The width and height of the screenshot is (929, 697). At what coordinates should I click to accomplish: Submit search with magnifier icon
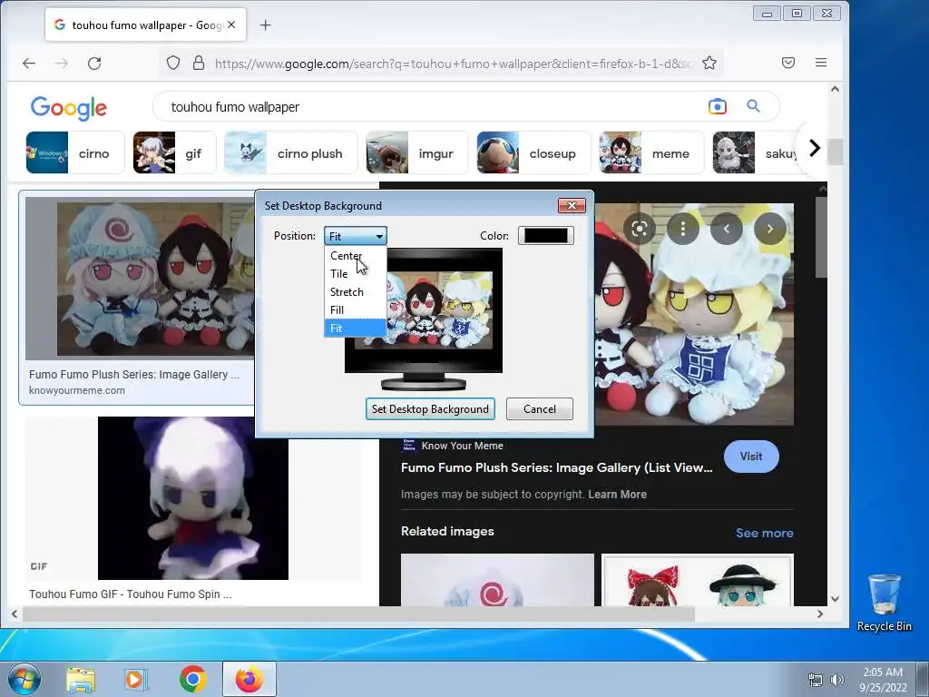pyautogui.click(x=753, y=106)
